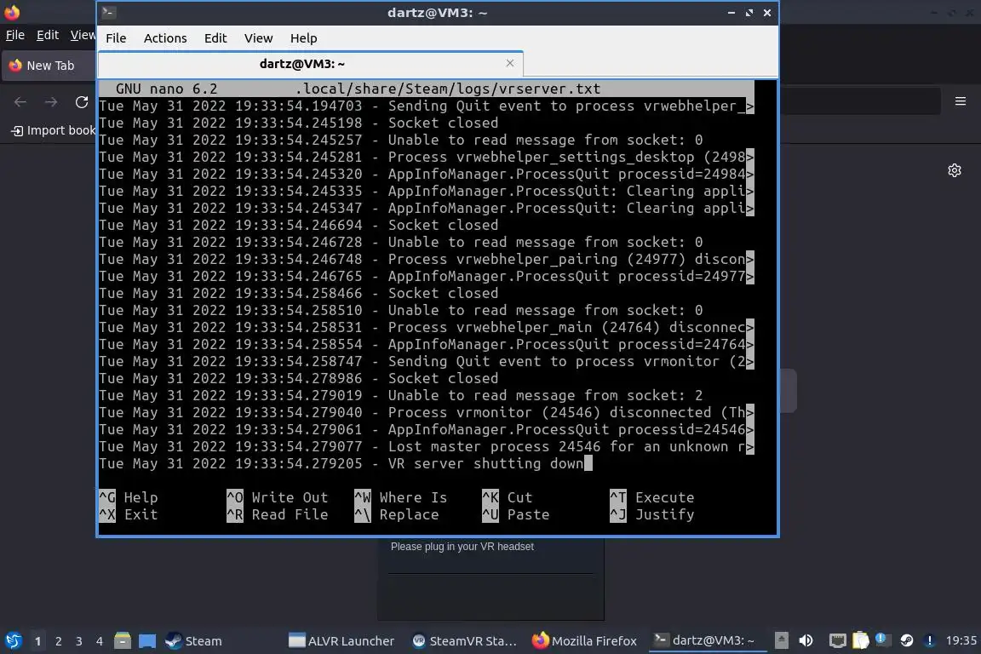Open the file manager launcher in panel

point(123,641)
